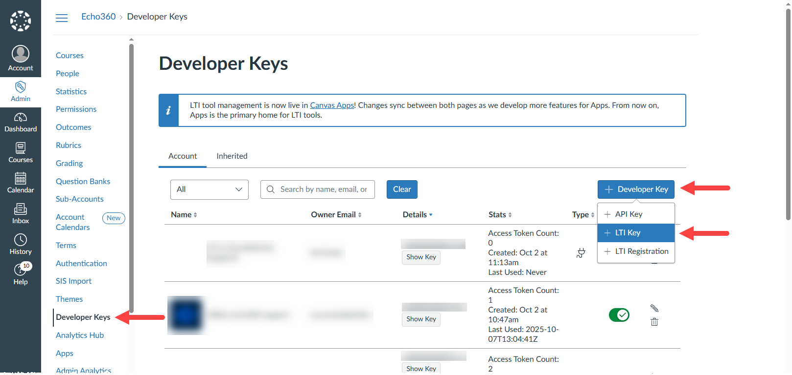This screenshot has height=375, width=792.
Task: Open Permissions in the admin sidebar
Action: [76, 109]
